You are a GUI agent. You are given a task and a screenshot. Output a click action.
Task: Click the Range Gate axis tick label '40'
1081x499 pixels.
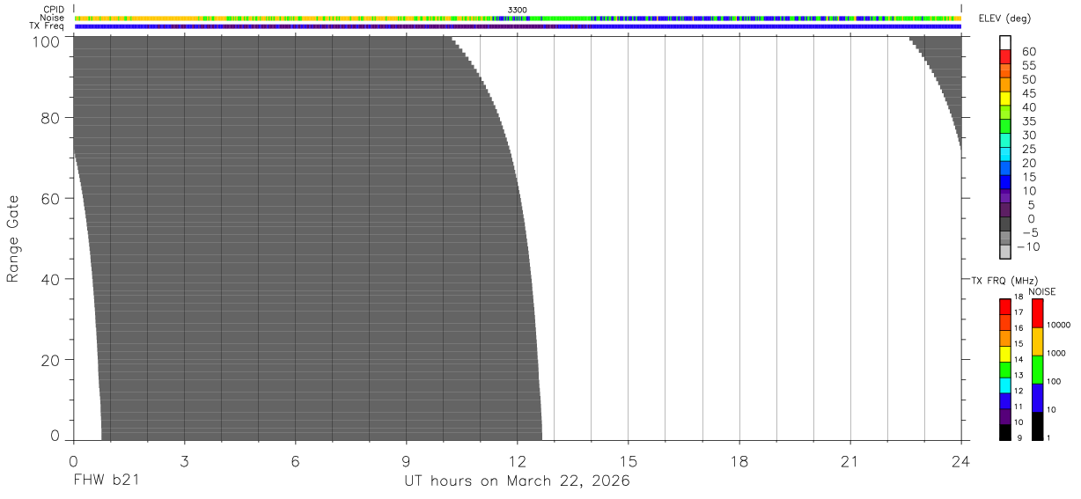[x=51, y=279]
